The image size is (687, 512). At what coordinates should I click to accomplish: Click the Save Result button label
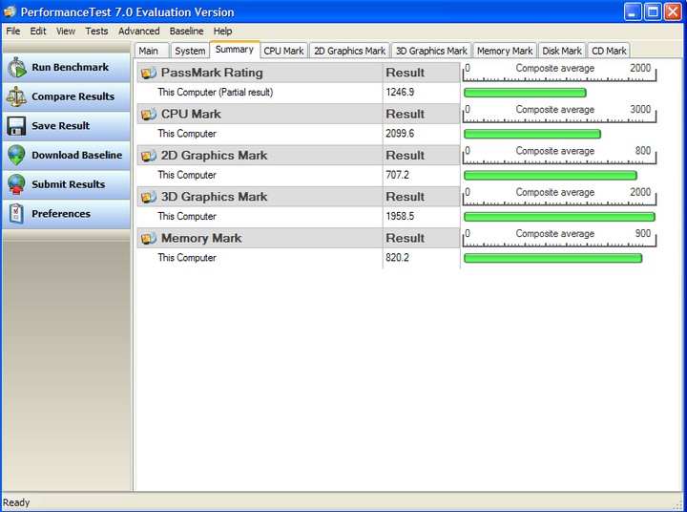(x=60, y=126)
